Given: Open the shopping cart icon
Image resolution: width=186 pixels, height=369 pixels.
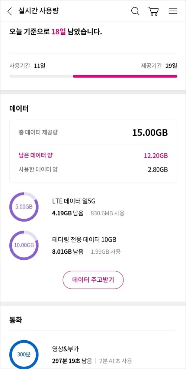Looking at the screenshot, I should tap(153, 11).
